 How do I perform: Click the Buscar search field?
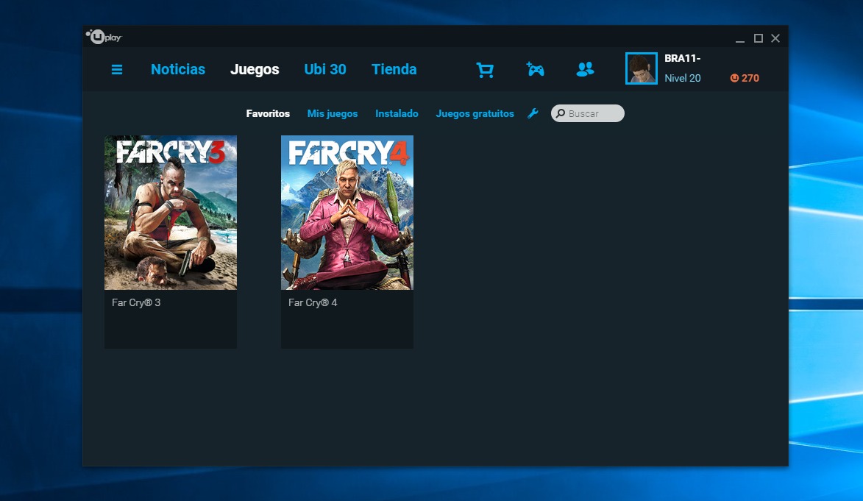coord(588,113)
